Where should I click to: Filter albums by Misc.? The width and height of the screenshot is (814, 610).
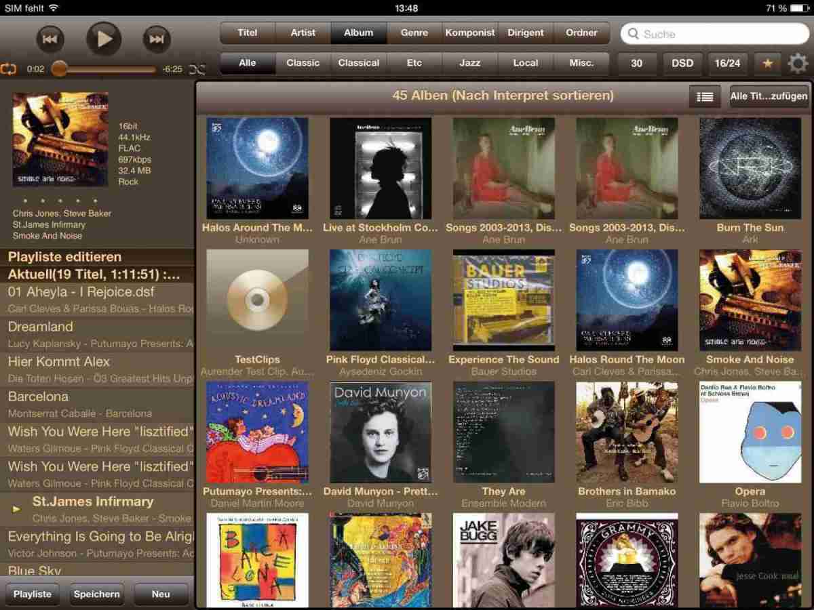click(x=582, y=63)
